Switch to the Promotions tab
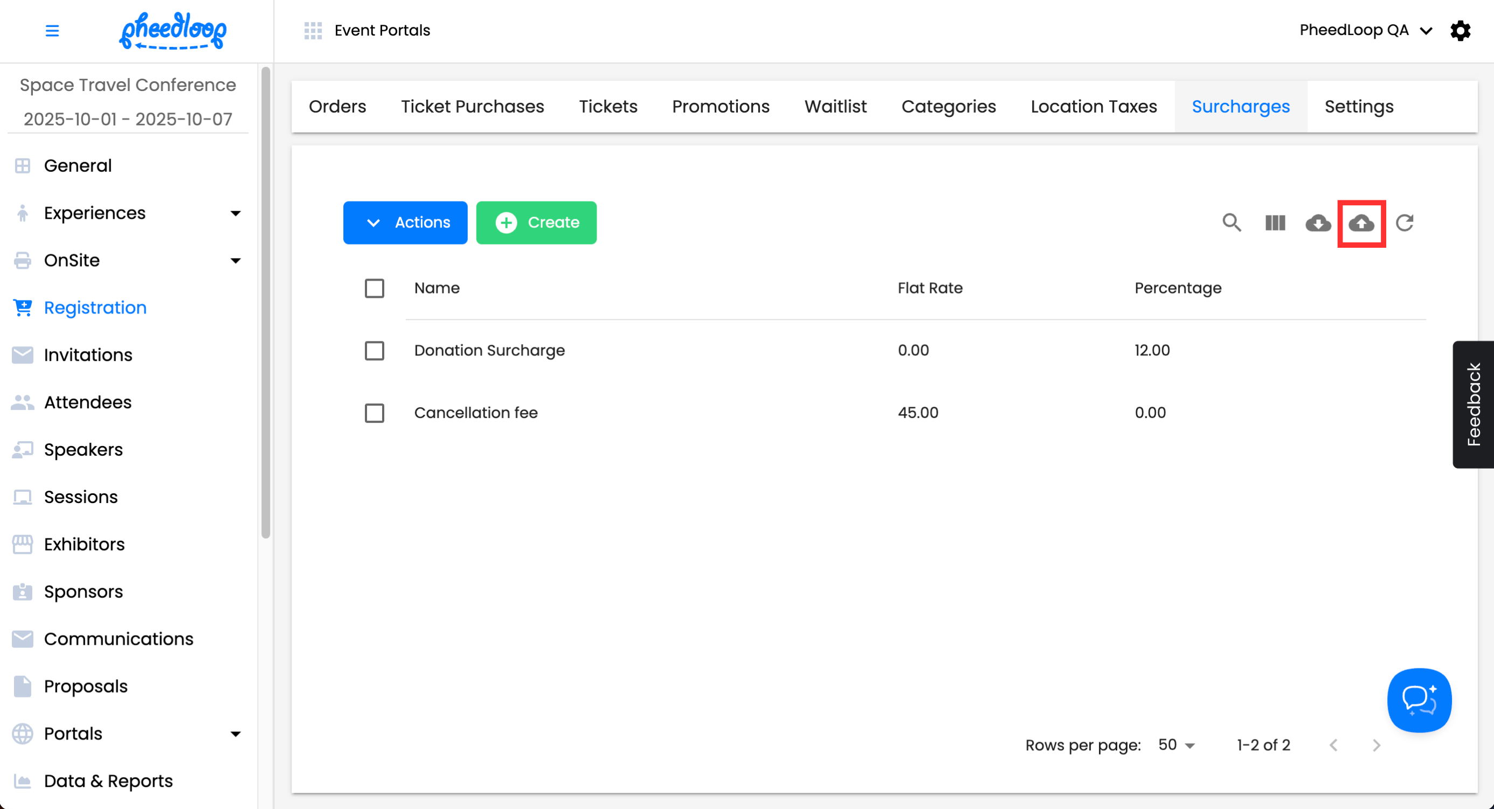The width and height of the screenshot is (1494, 809). 720,107
